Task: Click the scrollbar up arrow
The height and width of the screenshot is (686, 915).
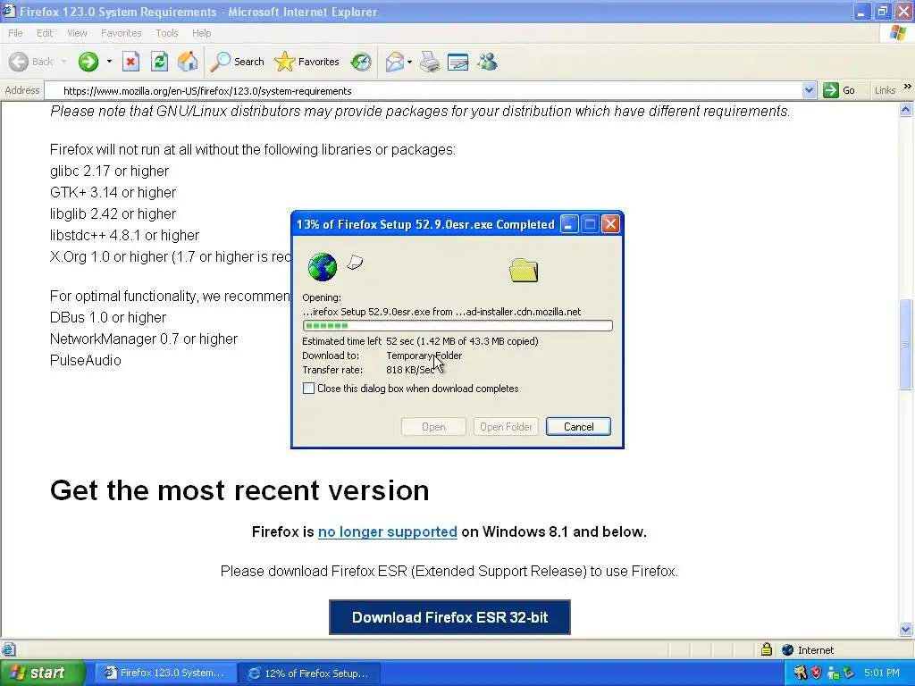Action: point(906,109)
